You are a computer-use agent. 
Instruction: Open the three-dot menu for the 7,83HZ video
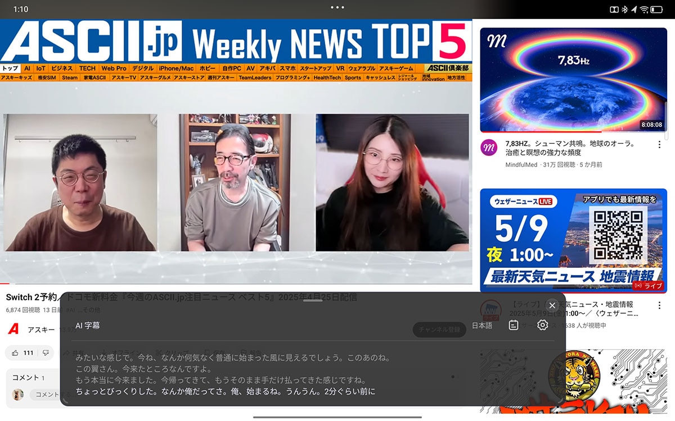[659, 144]
